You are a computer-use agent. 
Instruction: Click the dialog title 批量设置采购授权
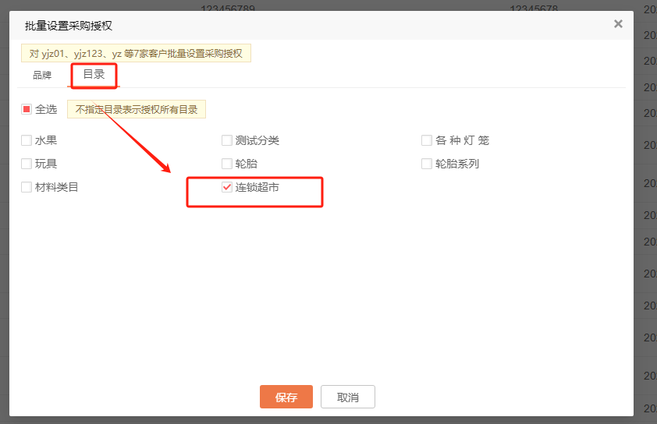69,26
